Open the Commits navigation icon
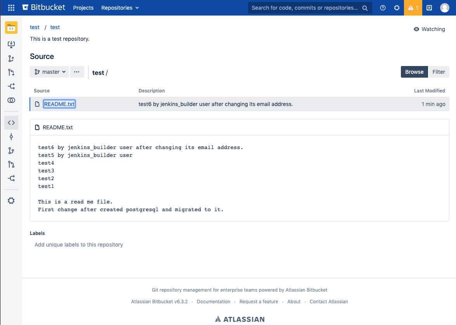This screenshot has height=325, width=456. point(11,137)
